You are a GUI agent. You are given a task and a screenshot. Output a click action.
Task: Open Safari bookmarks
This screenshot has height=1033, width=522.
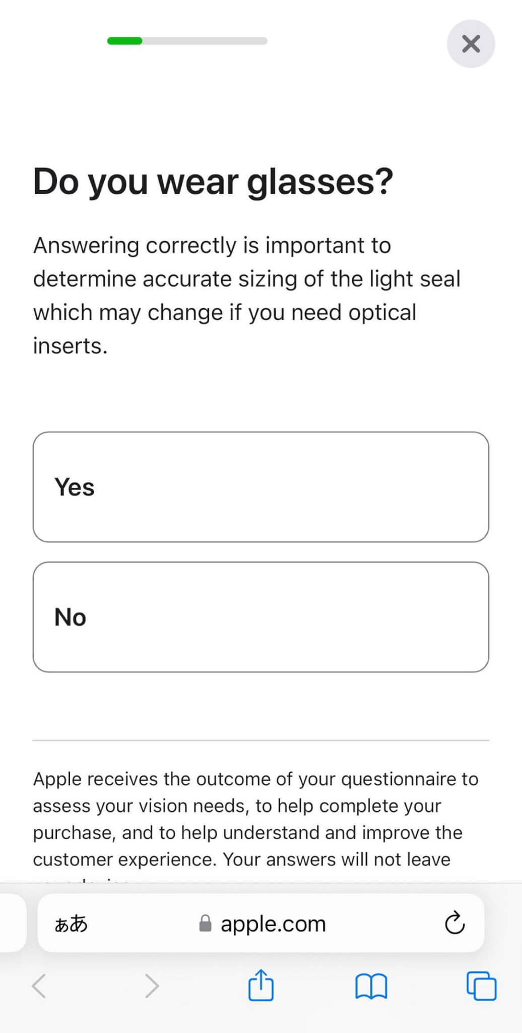coord(371,986)
